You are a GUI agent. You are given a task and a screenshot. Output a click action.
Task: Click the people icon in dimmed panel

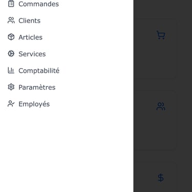pyautogui.click(x=161, y=106)
